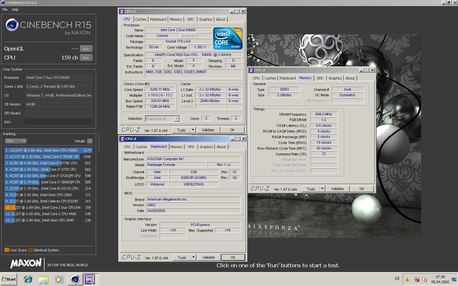Screen dimensions: 458x286
Task: Open Action Center warning tray icon
Action: click(407, 280)
